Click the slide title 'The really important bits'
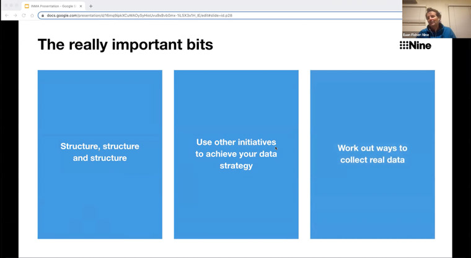 125,45
